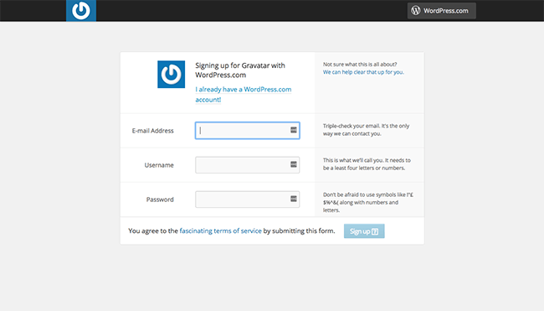
Task: Click the Gravatar logo beside the signup heading
Action: (x=171, y=75)
